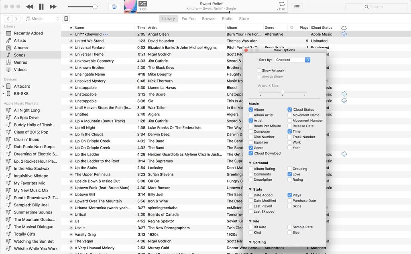Open the Radio tab
411x254 pixels.
(227, 18)
